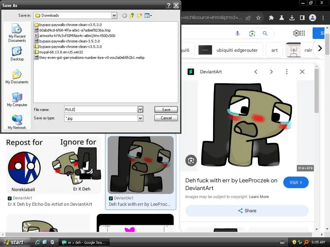Toggle Chrome's side panel
This screenshot has height=247, width=330.
coord(302,18)
